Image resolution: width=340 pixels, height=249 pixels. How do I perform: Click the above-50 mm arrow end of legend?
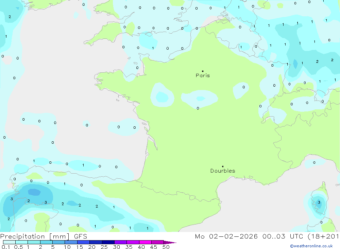click(170, 243)
